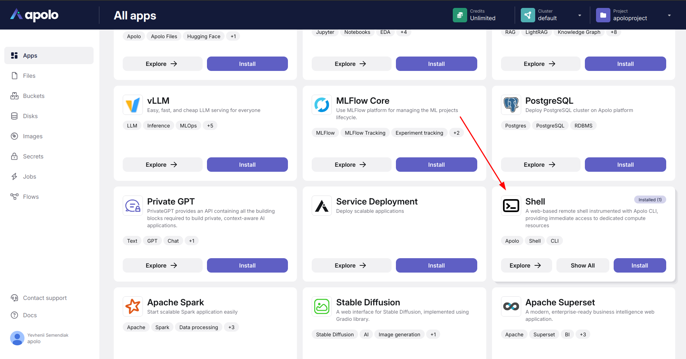
Task: Click the Stable Diffusion app icon
Action: (321, 306)
